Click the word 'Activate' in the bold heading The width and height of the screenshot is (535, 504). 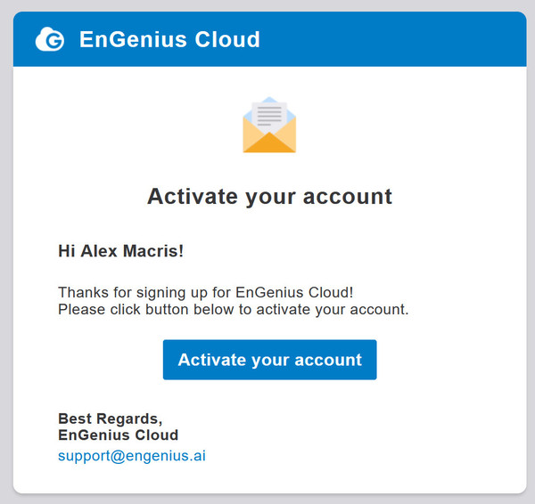click(193, 197)
